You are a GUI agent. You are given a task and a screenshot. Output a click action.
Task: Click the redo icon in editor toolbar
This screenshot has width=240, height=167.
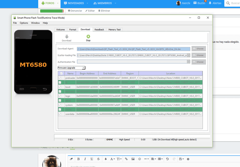coord(174,159)
